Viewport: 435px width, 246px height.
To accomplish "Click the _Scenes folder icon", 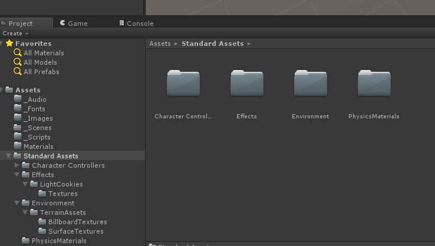I will coord(18,128).
